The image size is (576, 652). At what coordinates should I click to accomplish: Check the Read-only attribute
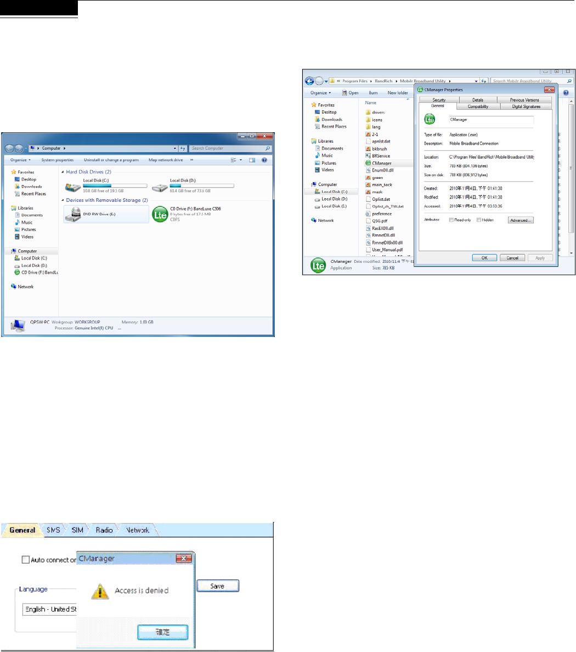coord(451,220)
